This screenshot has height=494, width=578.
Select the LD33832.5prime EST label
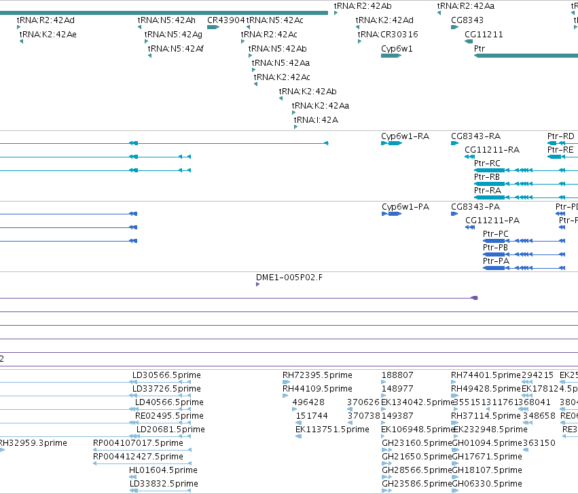click(164, 484)
